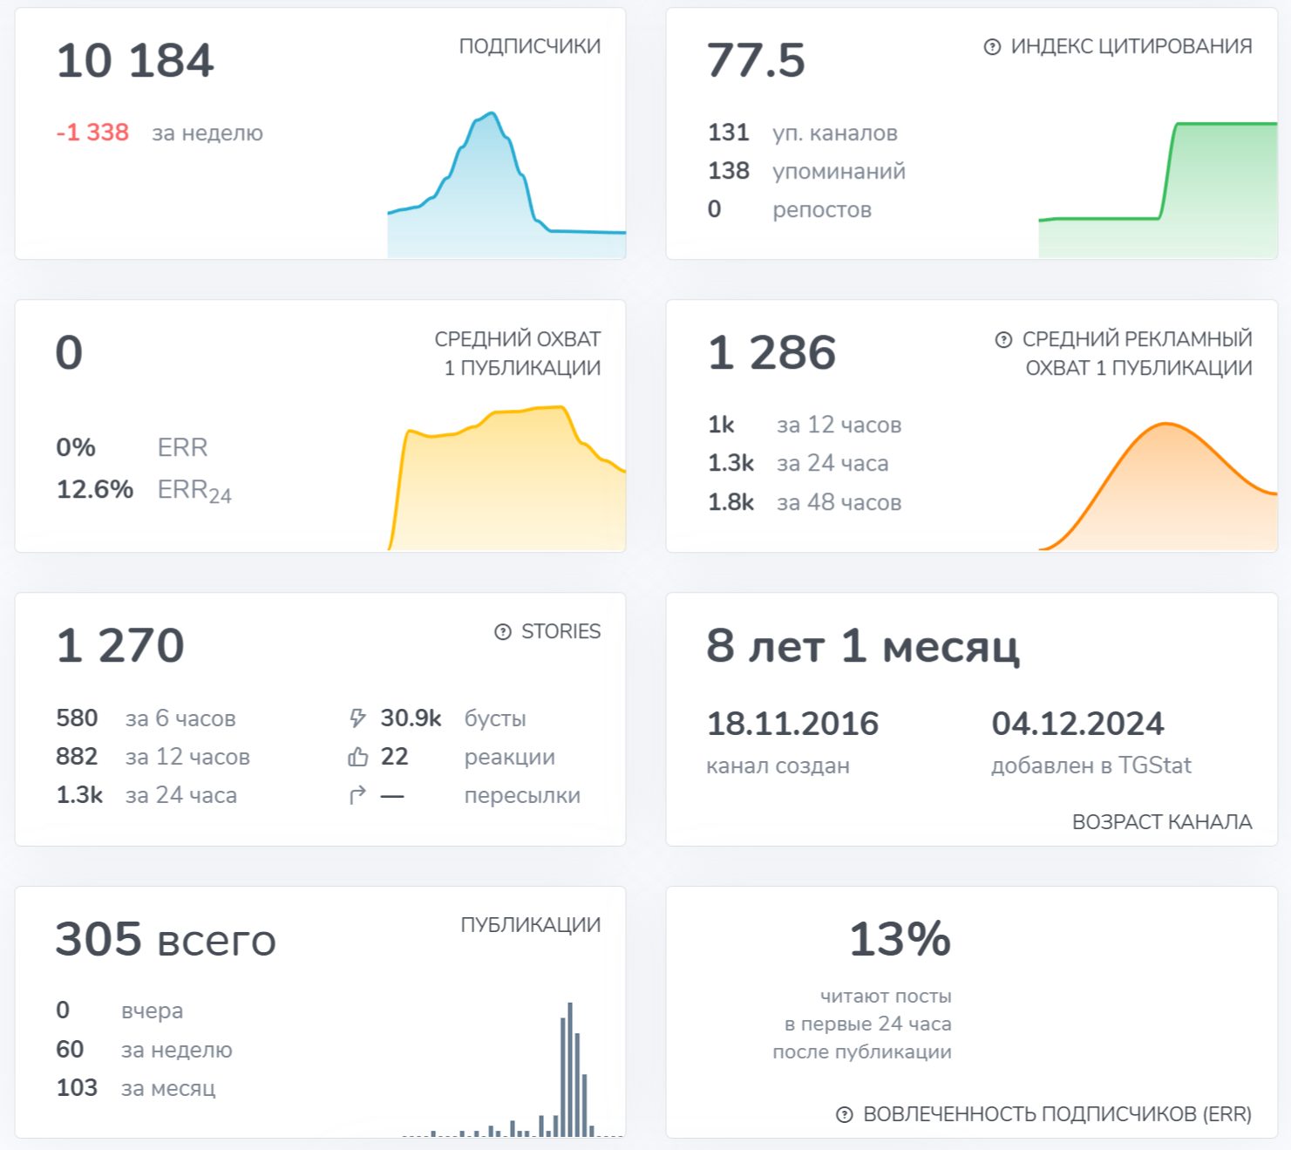Click creation date 18.11.2016
This screenshot has height=1150, width=1291.
(792, 724)
